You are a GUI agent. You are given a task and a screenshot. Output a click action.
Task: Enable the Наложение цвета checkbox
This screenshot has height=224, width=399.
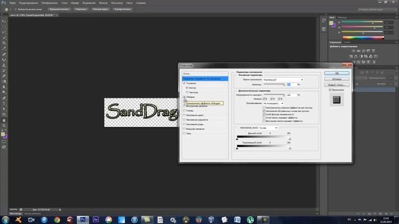pos(185,115)
